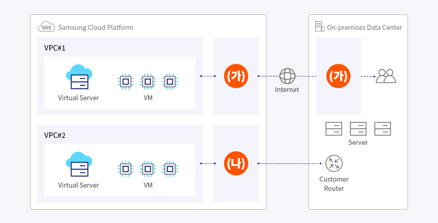The image size is (438, 223).
Task: Click the orange (가) circle in On-premises Data Center
Action: click(x=338, y=76)
